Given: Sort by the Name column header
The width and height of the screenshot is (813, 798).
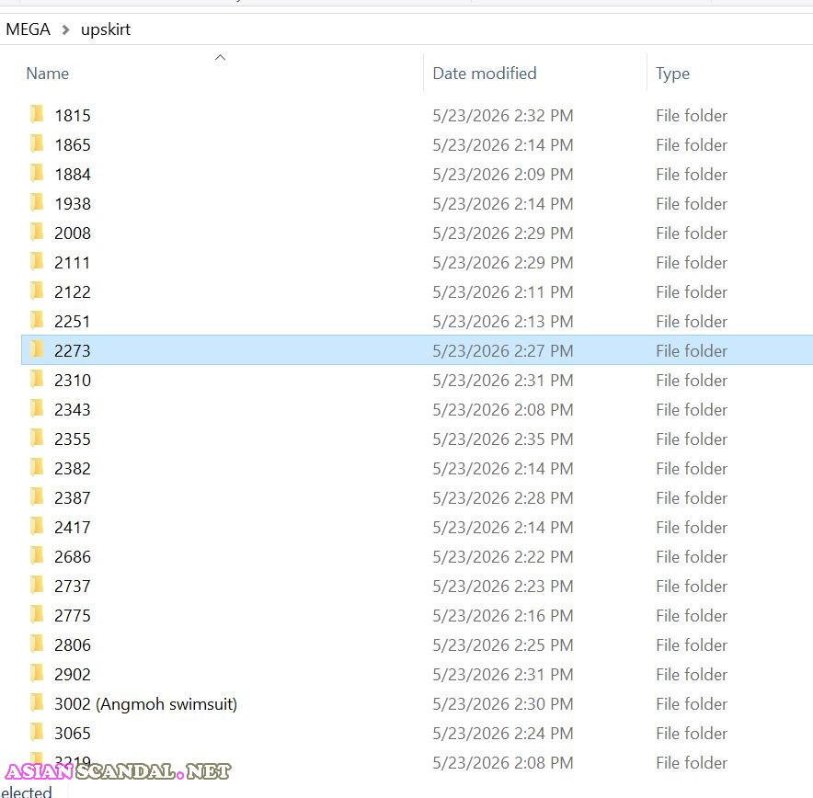Looking at the screenshot, I should pyautogui.click(x=48, y=73).
